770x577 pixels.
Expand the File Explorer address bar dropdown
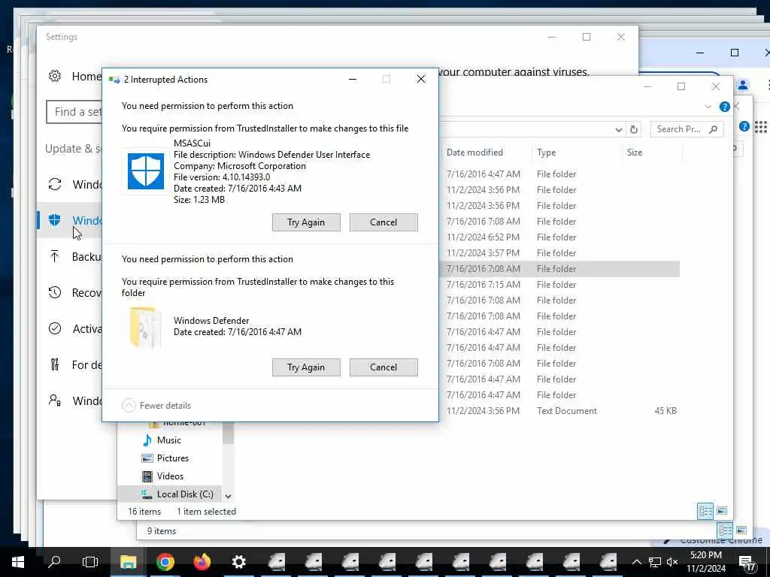click(x=619, y=129)
